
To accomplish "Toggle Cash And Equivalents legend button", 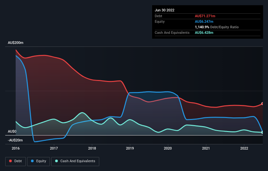I will coord(75,161).
